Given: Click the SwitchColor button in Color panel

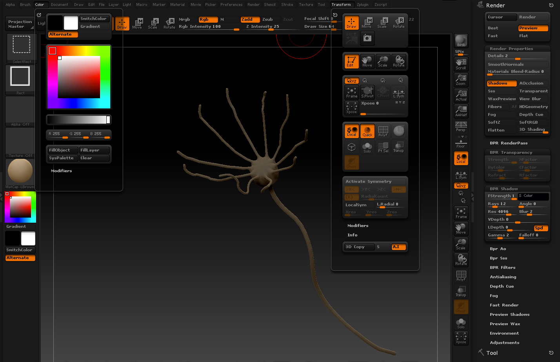Looking at the screenshot, I should (x=94, y=19).
